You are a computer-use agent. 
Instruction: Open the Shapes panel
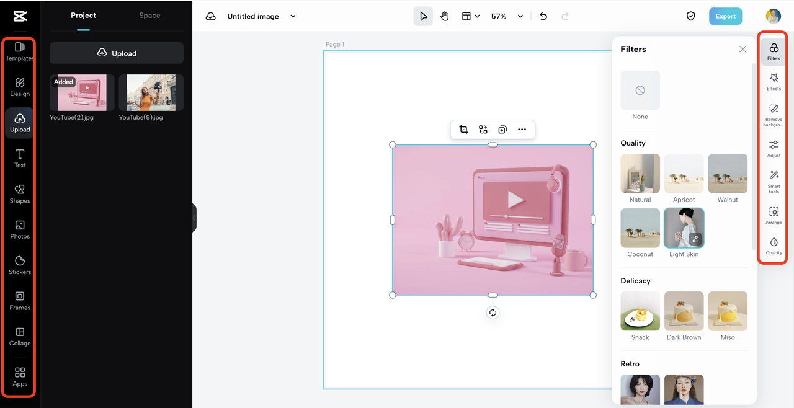[20, 194]
